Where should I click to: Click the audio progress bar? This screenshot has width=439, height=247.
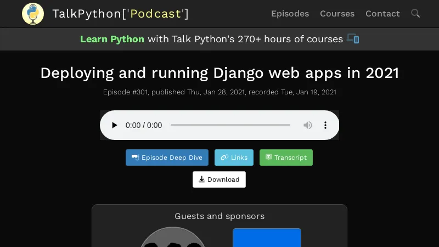(230, 125)
